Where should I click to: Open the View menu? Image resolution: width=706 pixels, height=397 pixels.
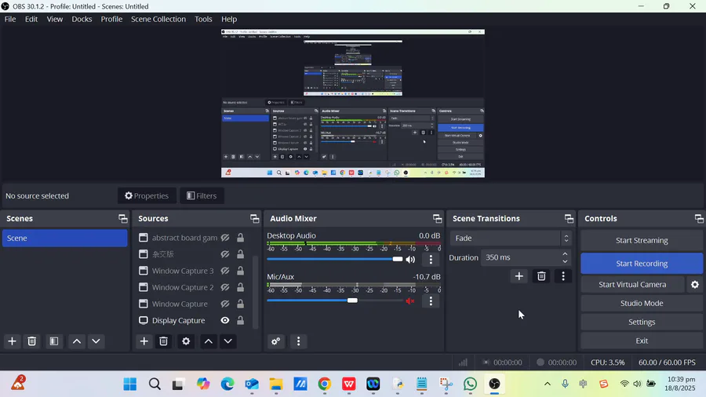[55, 19]
